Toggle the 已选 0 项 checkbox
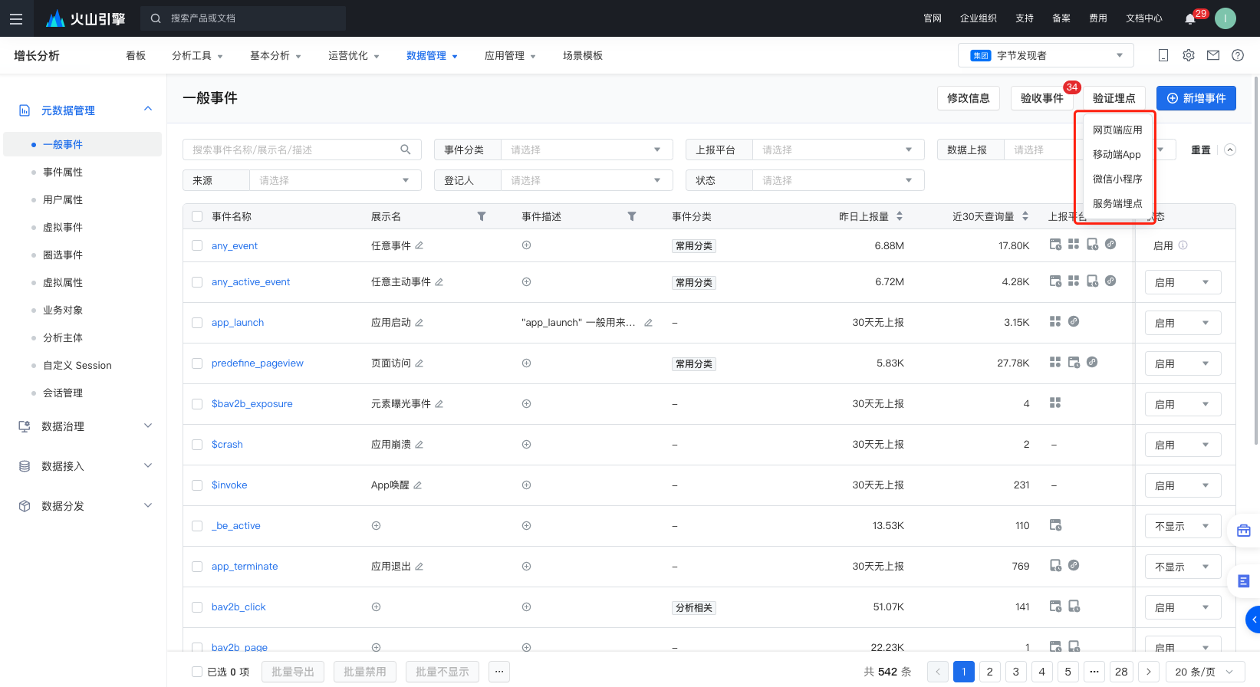Image resolution: width=1260 pixels, height=687 pixels. (197, 672)
